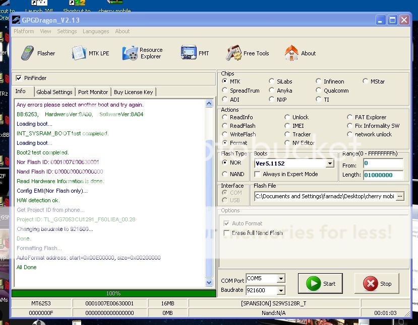Switch to the Port Monitor tab
This screenshot has height=325, width=418.
[x=93, y=92]
